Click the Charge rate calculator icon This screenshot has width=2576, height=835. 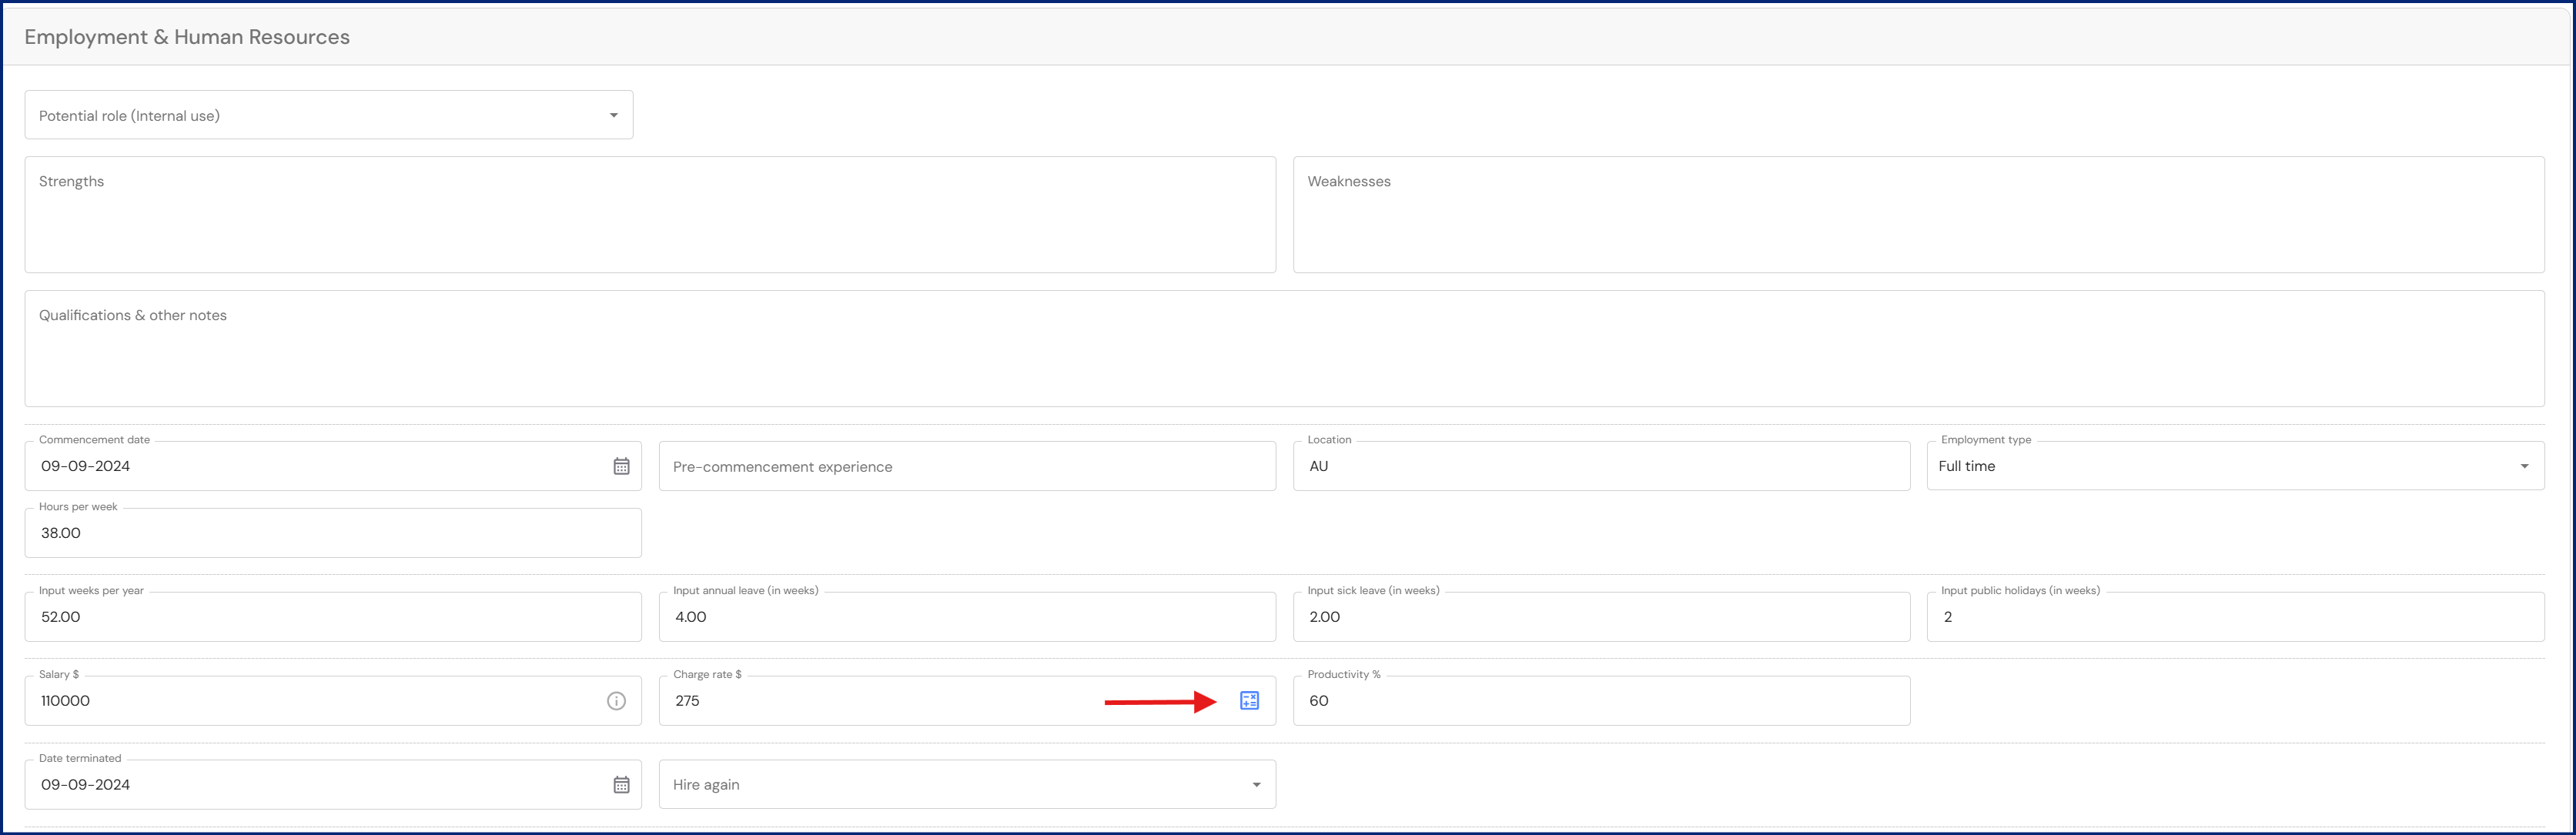(x=1249, y=701)
